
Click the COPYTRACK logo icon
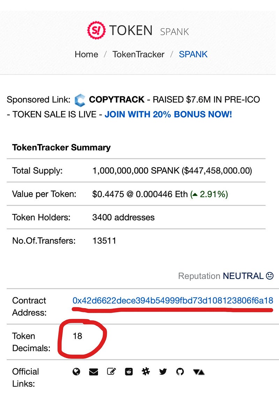80,100
